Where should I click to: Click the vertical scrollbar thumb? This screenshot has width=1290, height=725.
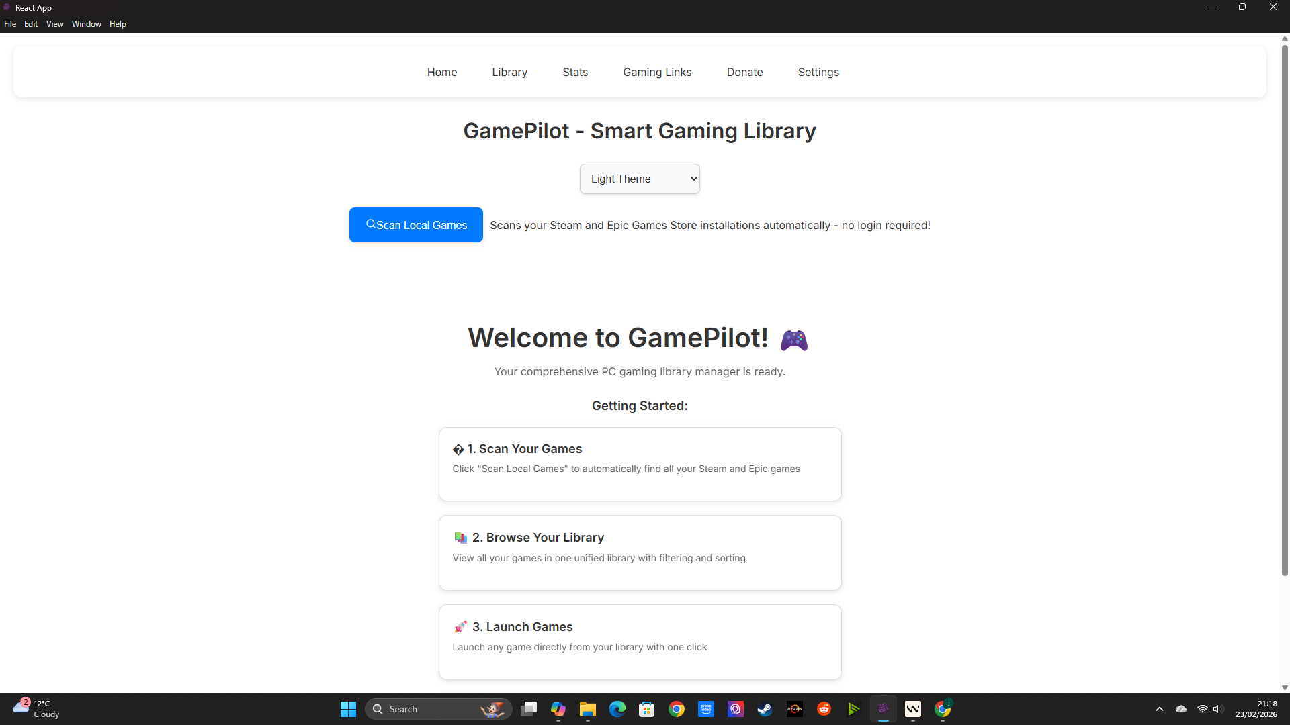pos(1285,309)
